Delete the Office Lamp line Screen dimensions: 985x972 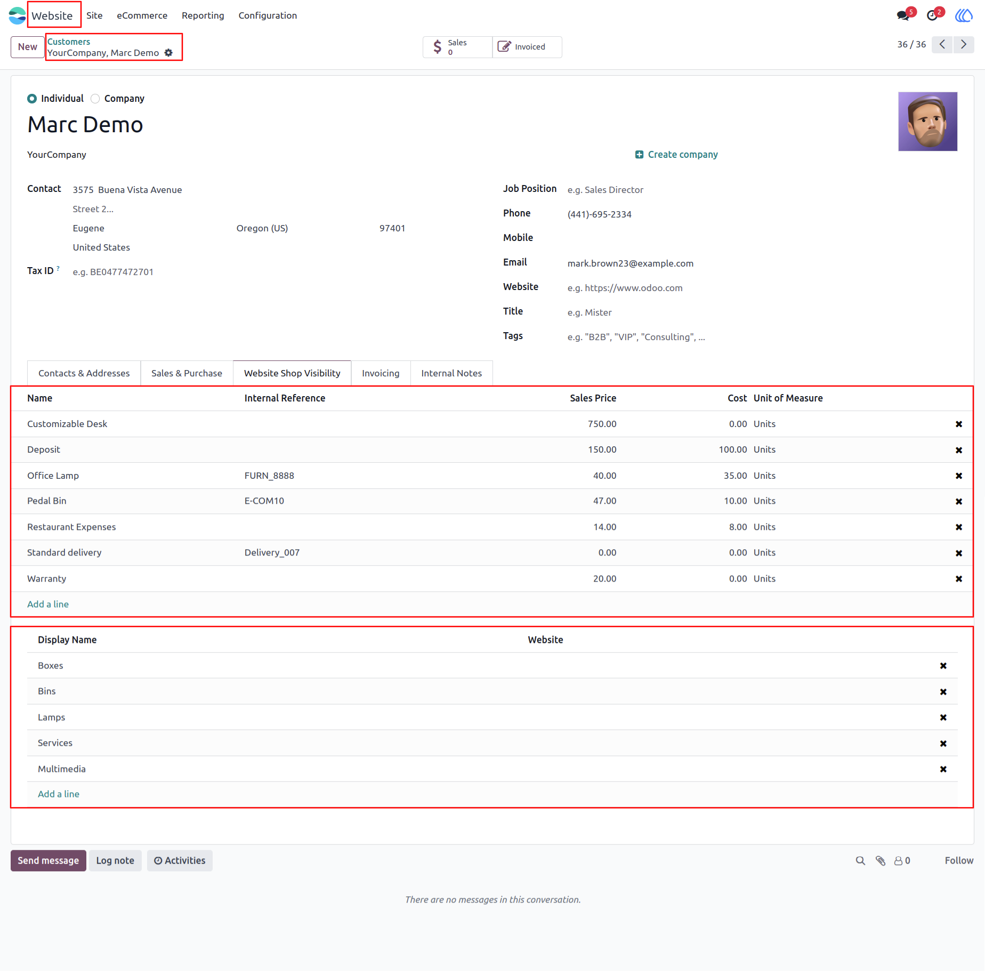pos(959,476)
